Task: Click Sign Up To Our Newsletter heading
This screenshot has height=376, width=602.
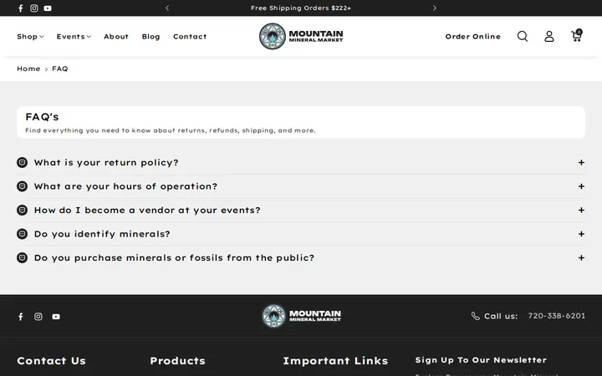Action: (481, 360)
